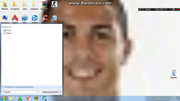The height and width of the screenshot is (101, 180).
Task: Open the volume tray icon
Action: 166,99
